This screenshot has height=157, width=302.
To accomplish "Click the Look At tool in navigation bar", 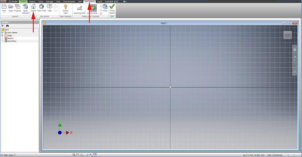I will pyautogui.click(x=295, y=71).
